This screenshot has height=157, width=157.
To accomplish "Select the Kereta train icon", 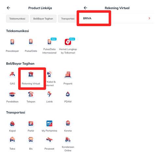I will tap(68, 123).
